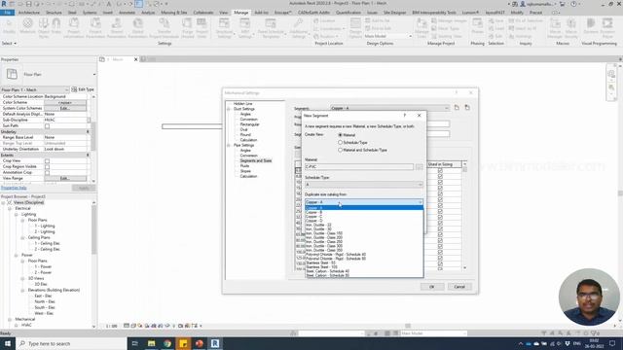Image resolution: width=623 pixels, height=350 pixels.
Task: Select Copper - B in the size catalog list
Action: click(313, 212)
